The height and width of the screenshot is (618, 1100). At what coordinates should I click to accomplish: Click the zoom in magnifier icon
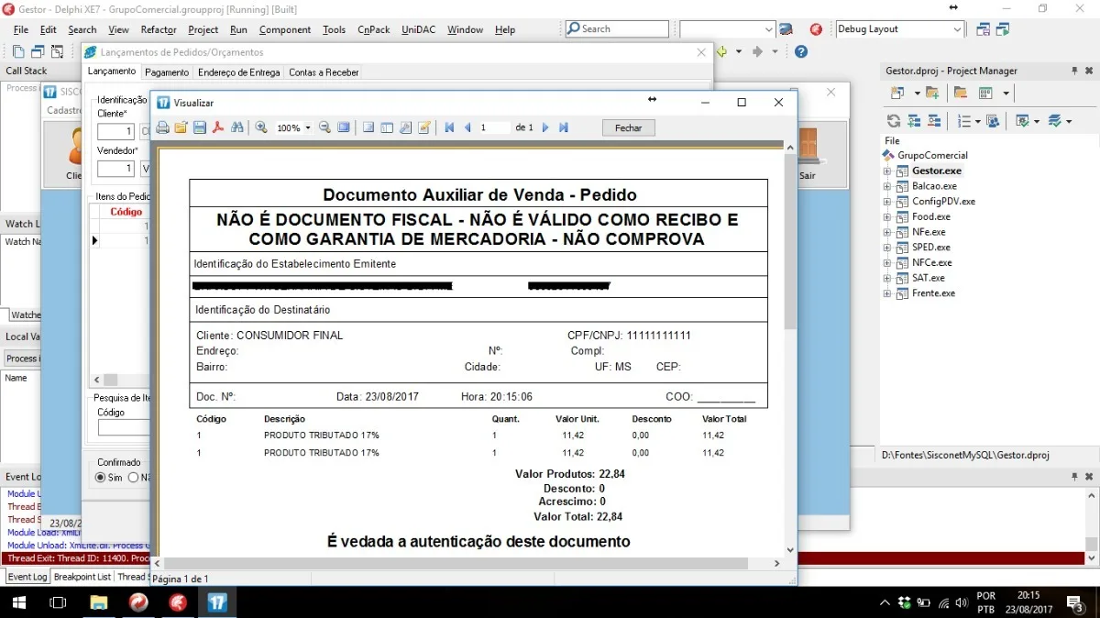[261, 128]
